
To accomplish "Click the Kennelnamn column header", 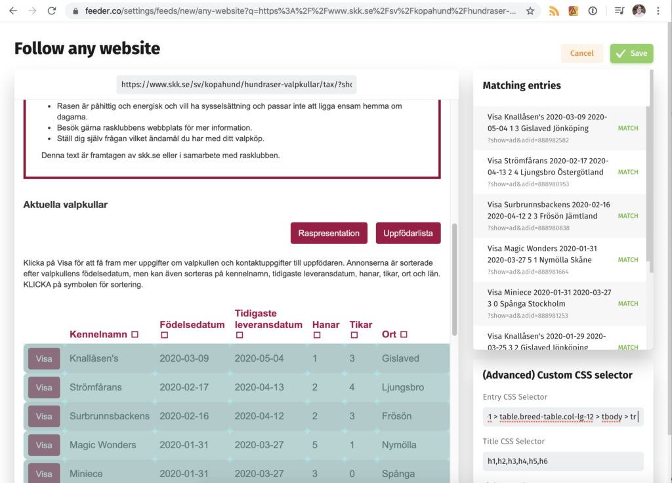I will (98, 334).
